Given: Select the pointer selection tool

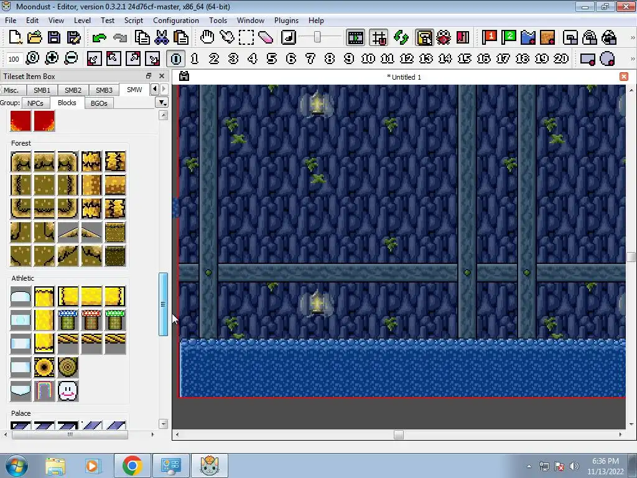Looking at the screenshot, I should (x=226, y=37).
